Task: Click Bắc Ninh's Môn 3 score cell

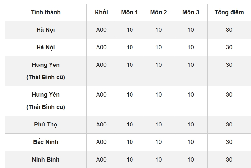Action: point(190,142)
